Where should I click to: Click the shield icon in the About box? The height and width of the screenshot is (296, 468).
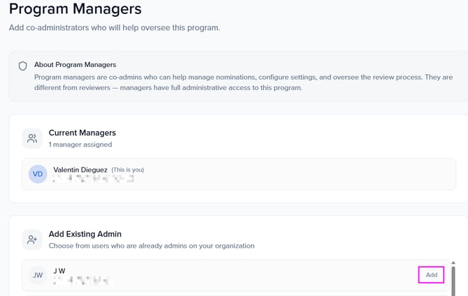pyautogui.click(x=23, y=66)
